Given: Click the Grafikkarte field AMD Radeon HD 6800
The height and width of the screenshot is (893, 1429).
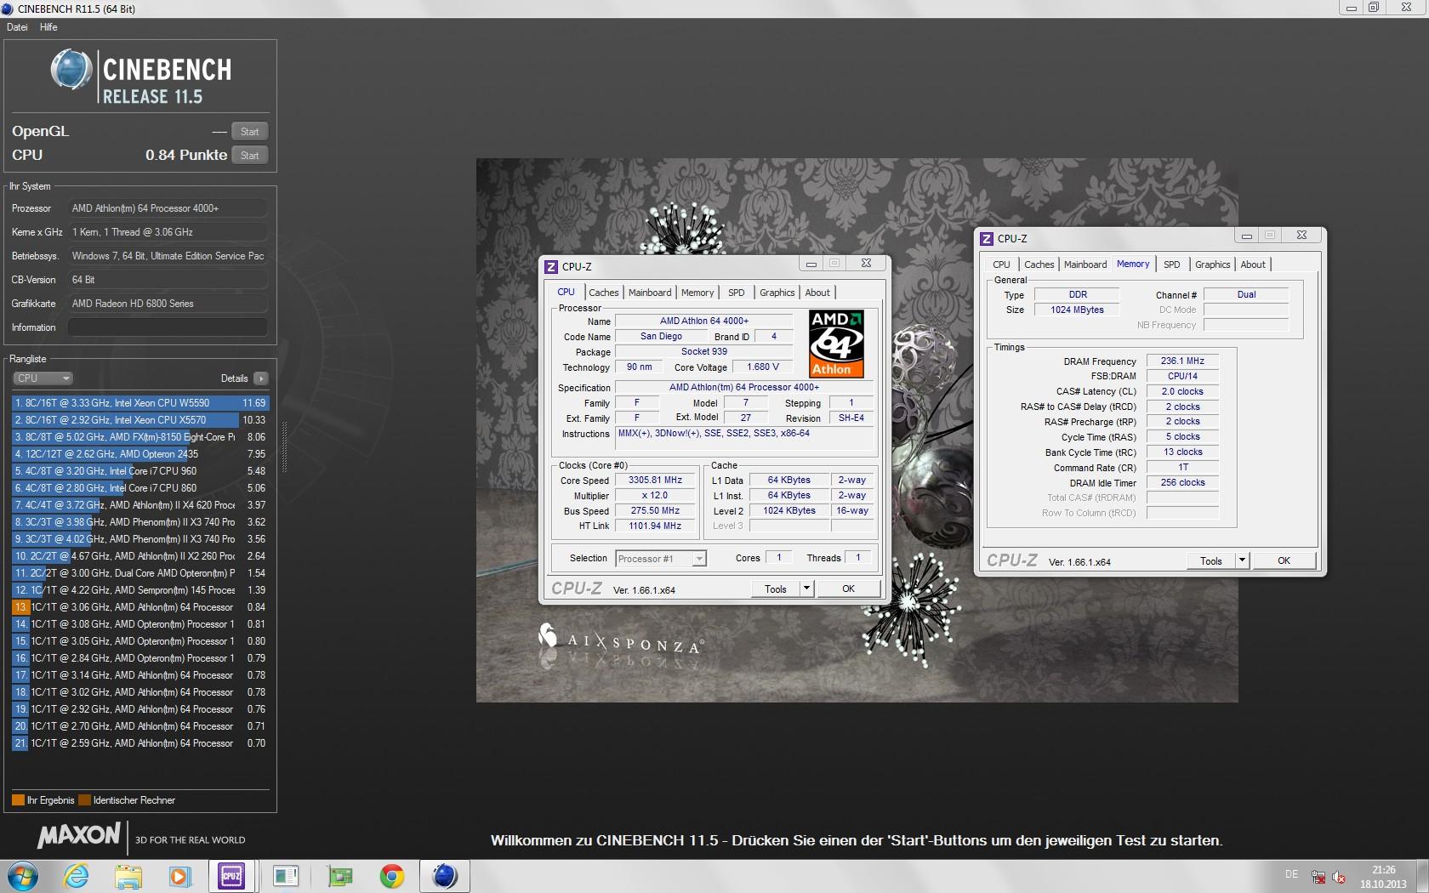Looking at the screenshot, I should (168, 304).
